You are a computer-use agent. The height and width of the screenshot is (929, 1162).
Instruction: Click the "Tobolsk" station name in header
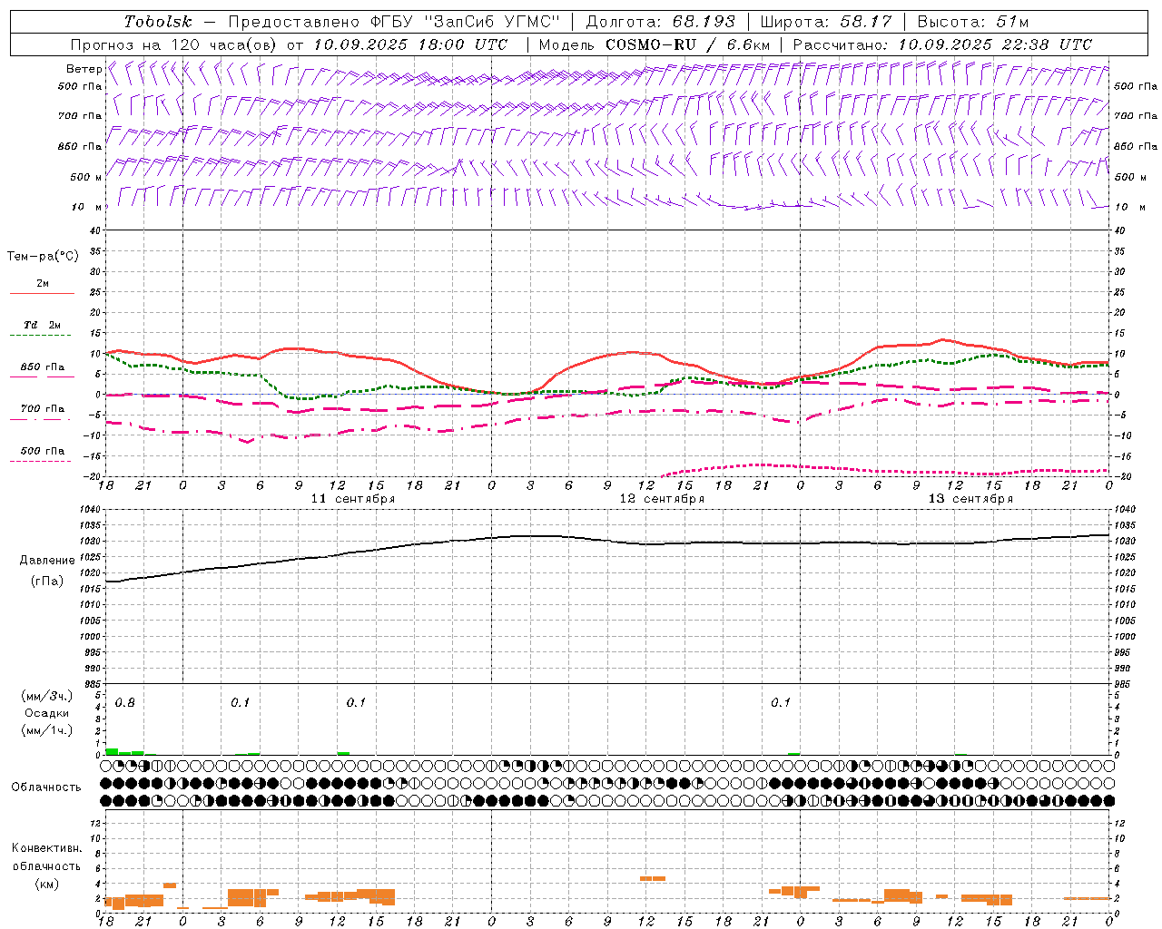(x=159, y=22)
